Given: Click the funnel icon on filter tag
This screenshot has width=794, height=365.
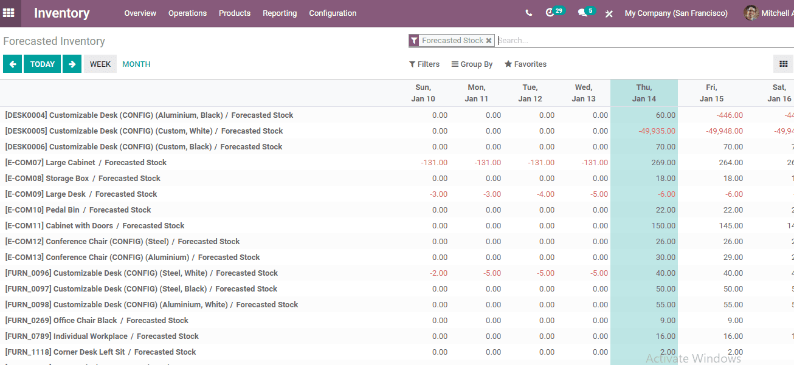Looking at the screenshot, I should tap(414, 41).
